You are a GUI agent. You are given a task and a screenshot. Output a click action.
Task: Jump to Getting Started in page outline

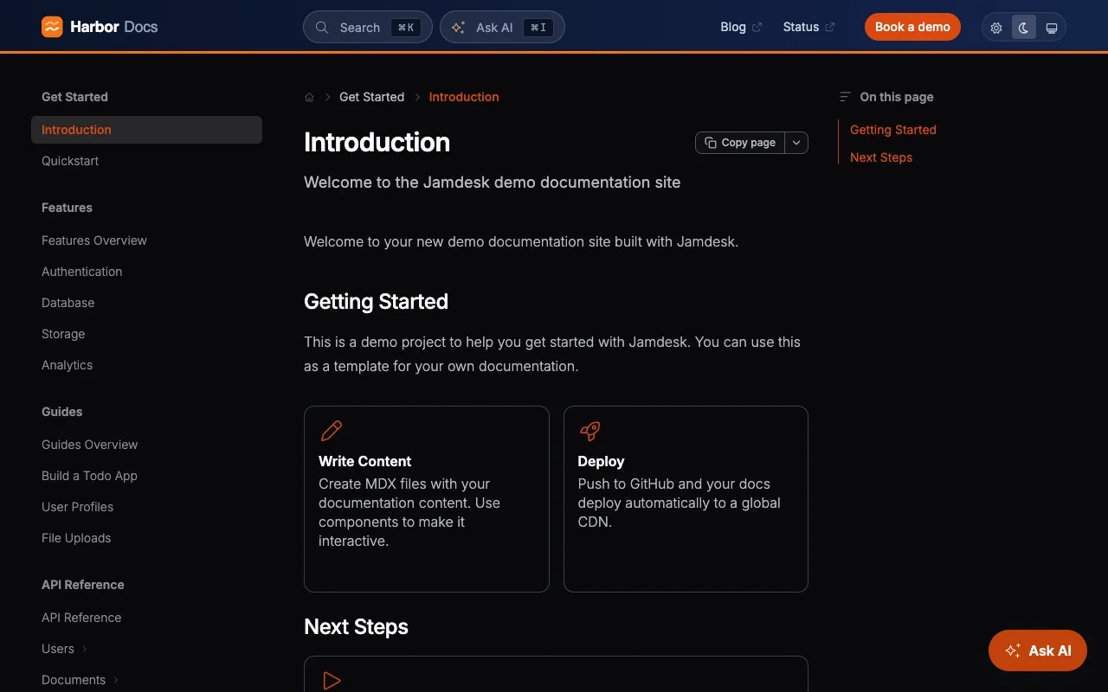pyautogui.click(x=893, y=130)
